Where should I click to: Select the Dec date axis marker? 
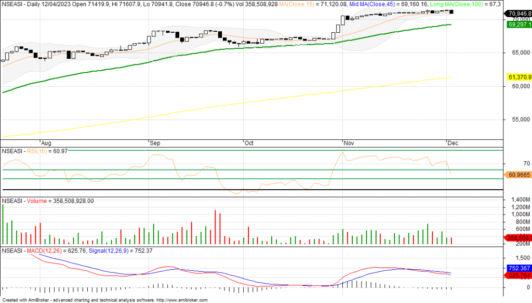click(x=451, y=142)
